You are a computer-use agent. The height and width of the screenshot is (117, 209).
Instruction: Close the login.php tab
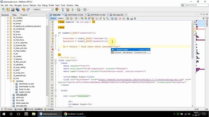point(63,15)
